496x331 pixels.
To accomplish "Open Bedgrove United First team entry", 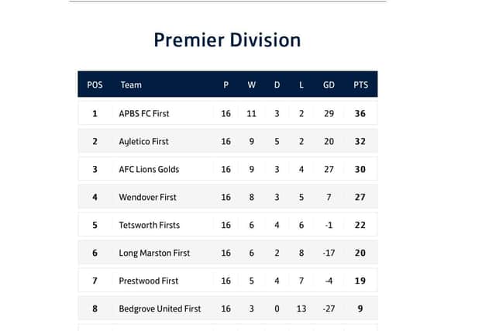I will point(160,309).
